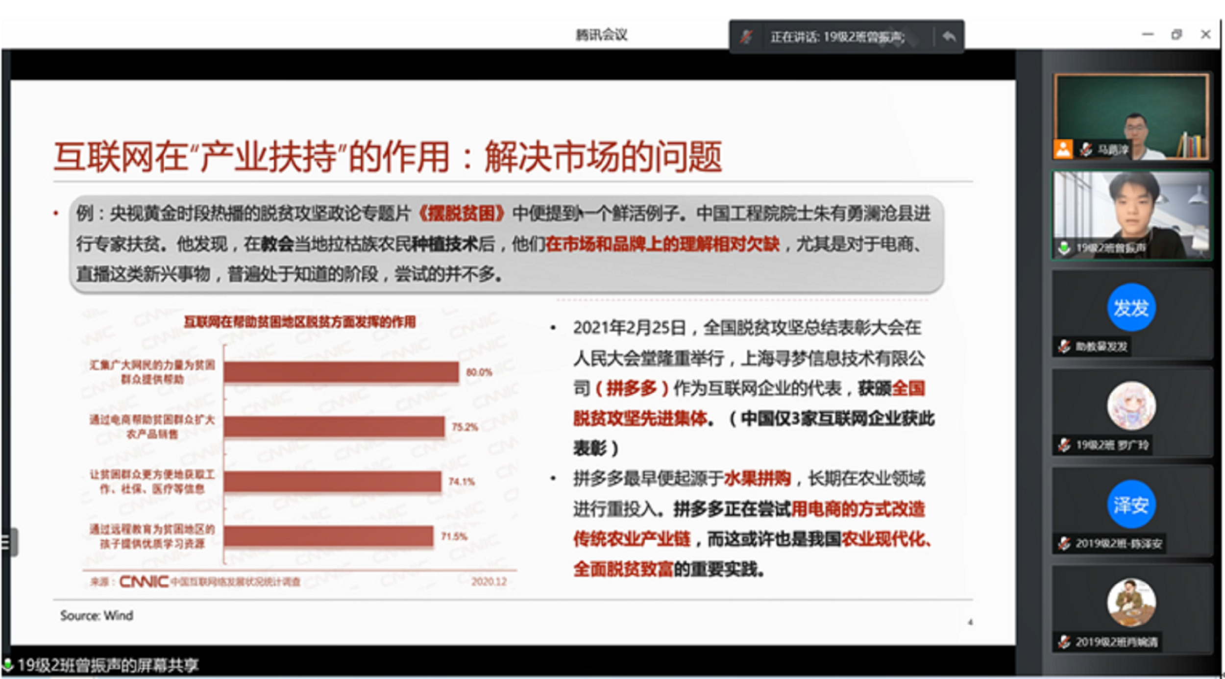This screenshot has height=679, width=1225.
Task: Click the return arrow icon in speaking bar
Action: click(949, 37)
